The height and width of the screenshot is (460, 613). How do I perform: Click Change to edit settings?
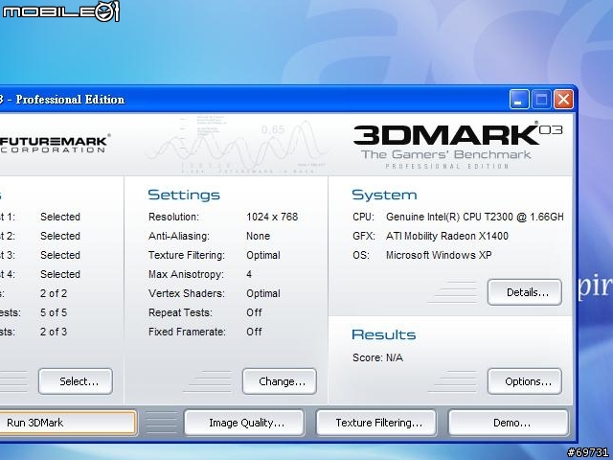point(280,381)
